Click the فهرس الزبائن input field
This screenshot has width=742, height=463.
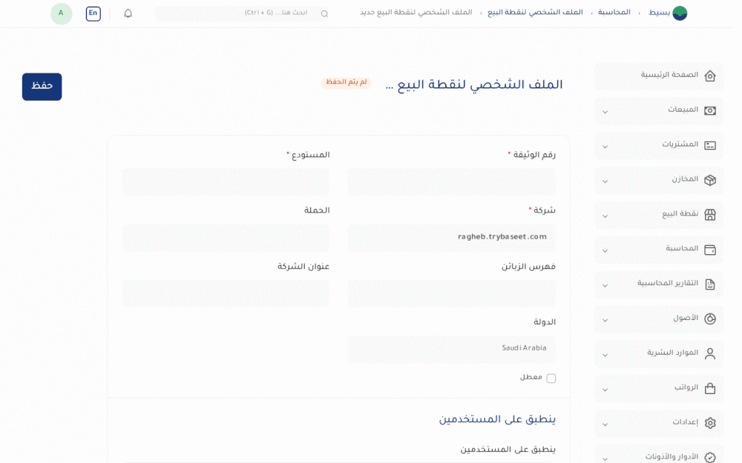click(451, 293)
